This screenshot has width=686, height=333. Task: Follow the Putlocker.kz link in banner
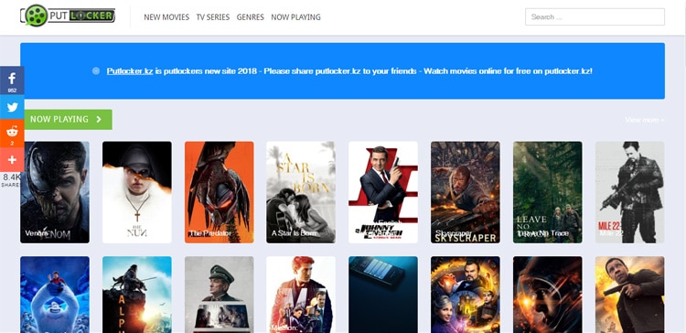pos(130,70)
